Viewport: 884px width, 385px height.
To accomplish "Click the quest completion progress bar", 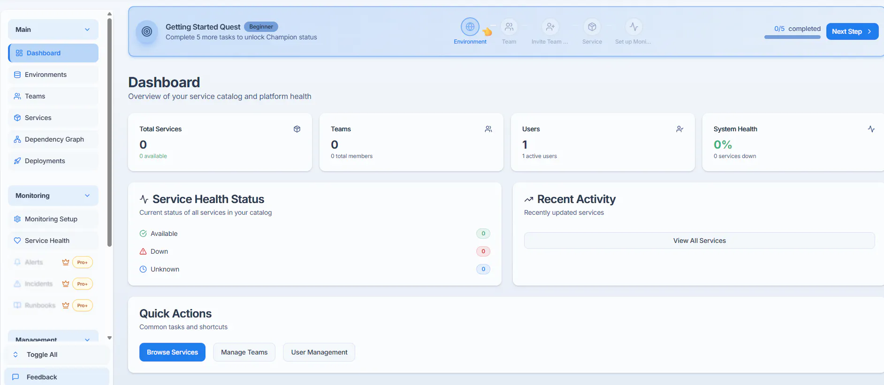I will (793, 37).
